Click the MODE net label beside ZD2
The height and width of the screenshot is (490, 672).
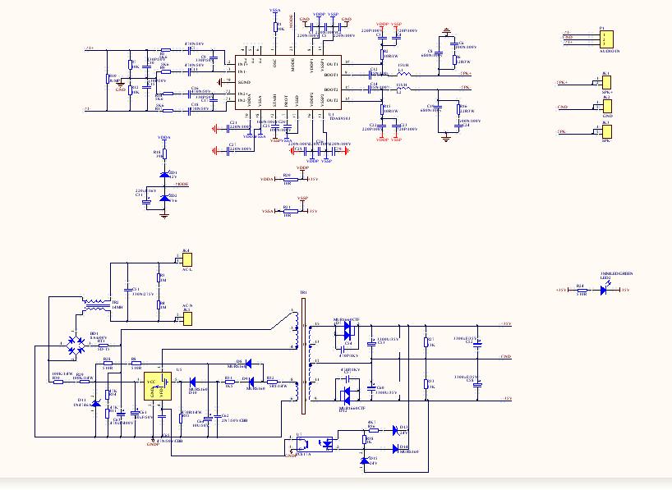182,184
